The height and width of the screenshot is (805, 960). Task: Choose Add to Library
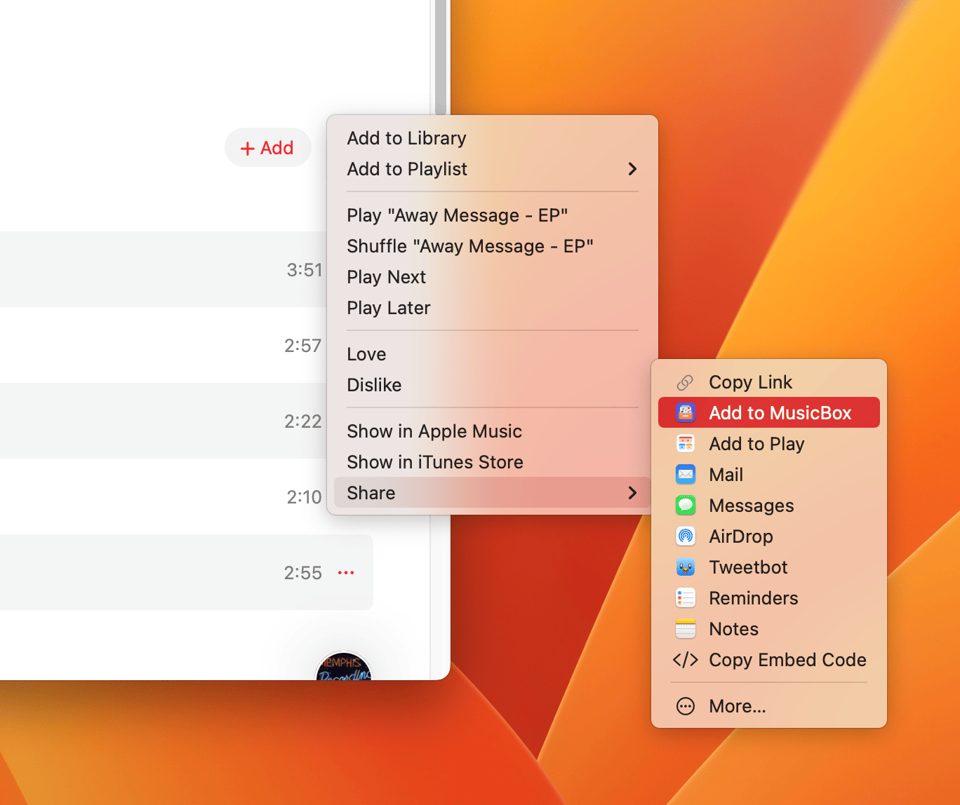point(406,138)
